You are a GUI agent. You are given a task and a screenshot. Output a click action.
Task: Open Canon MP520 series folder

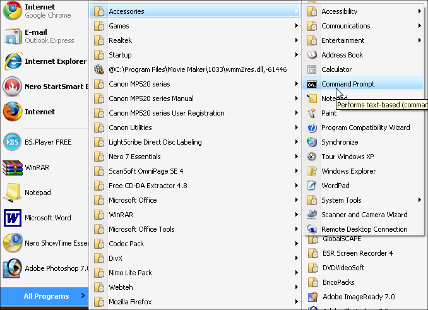point(195,84)
